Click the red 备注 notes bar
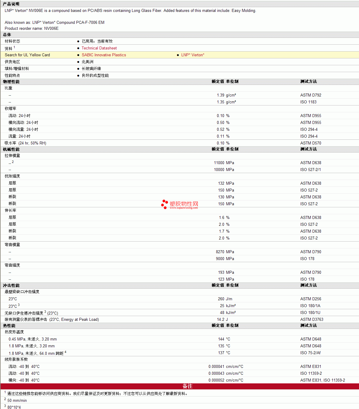 [x=180, y=386]
